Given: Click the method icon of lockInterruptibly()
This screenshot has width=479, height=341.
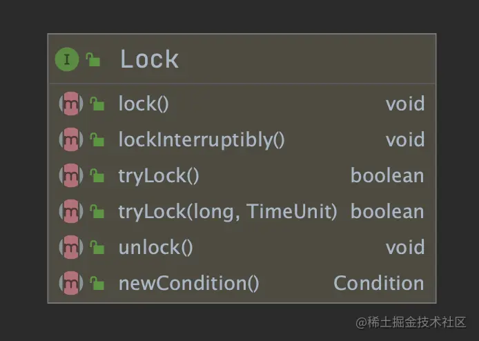Looking at the screenshot, I should 71,139.
